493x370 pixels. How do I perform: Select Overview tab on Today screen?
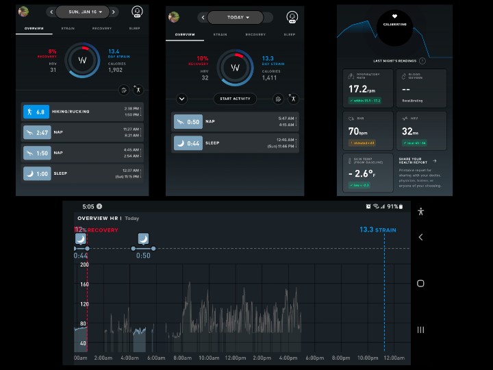185,35
